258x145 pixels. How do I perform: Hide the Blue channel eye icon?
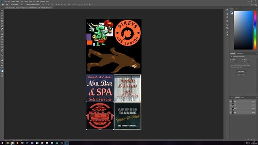coord(231,113)
